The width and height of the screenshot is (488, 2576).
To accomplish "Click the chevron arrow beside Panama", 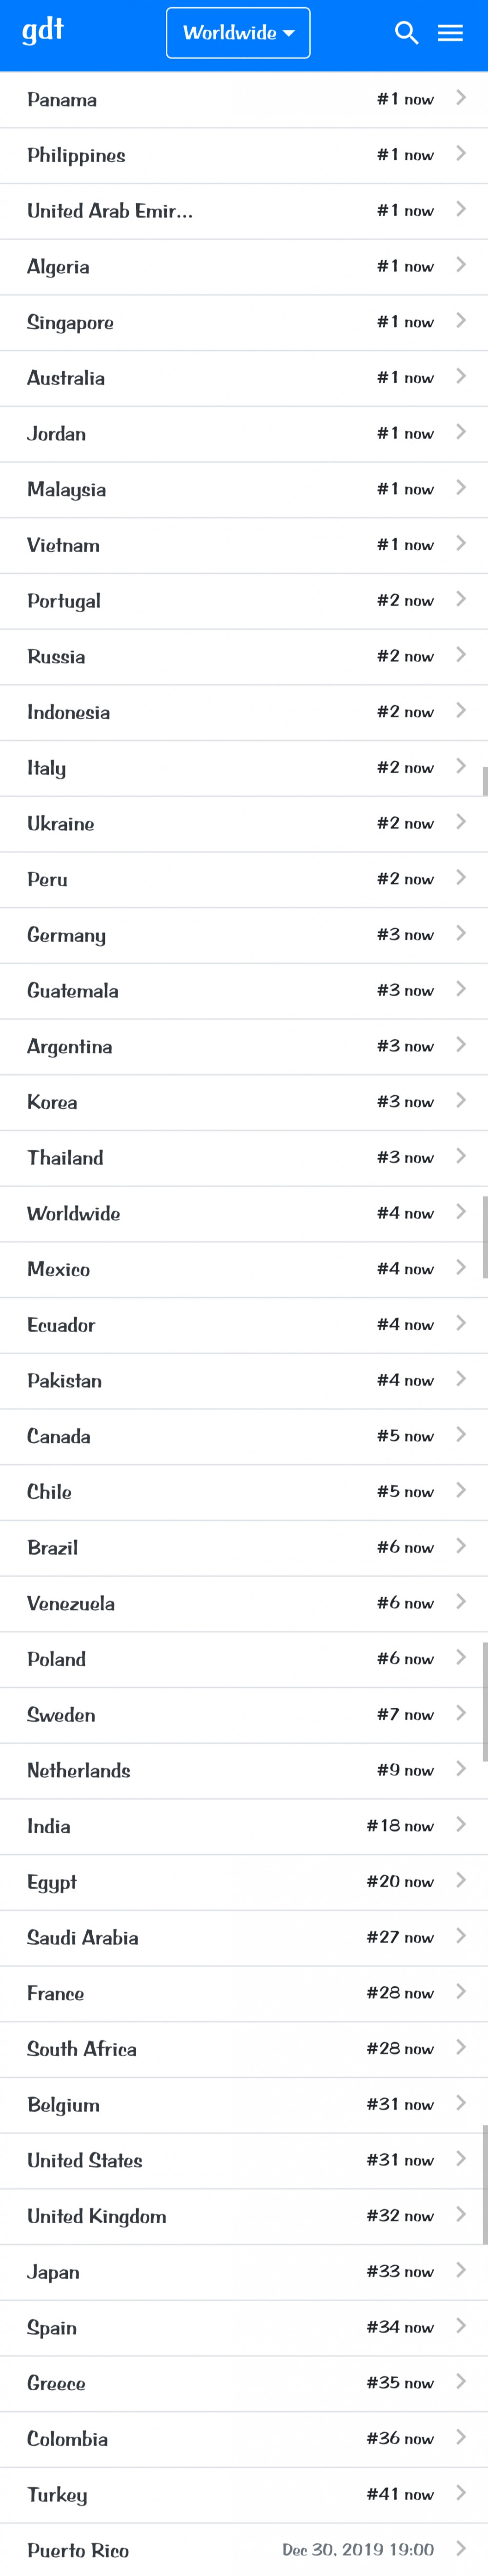I will coord(460,98).
